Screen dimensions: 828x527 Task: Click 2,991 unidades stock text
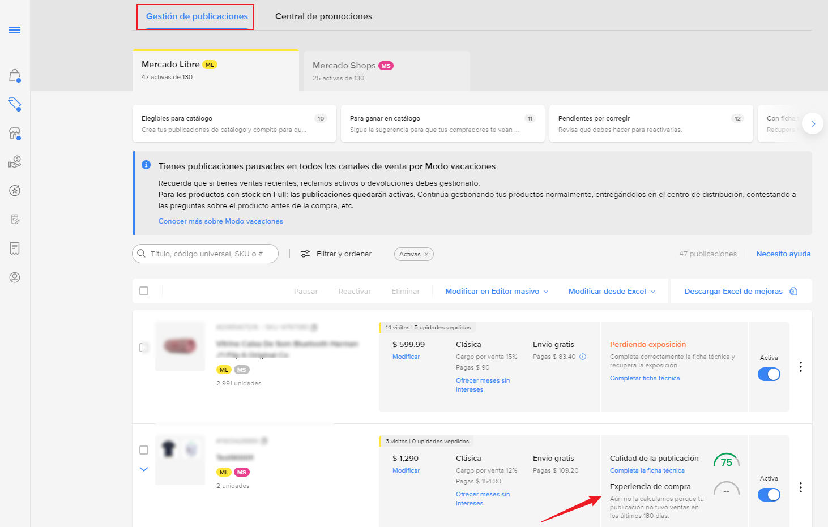(x=239, y=383)
